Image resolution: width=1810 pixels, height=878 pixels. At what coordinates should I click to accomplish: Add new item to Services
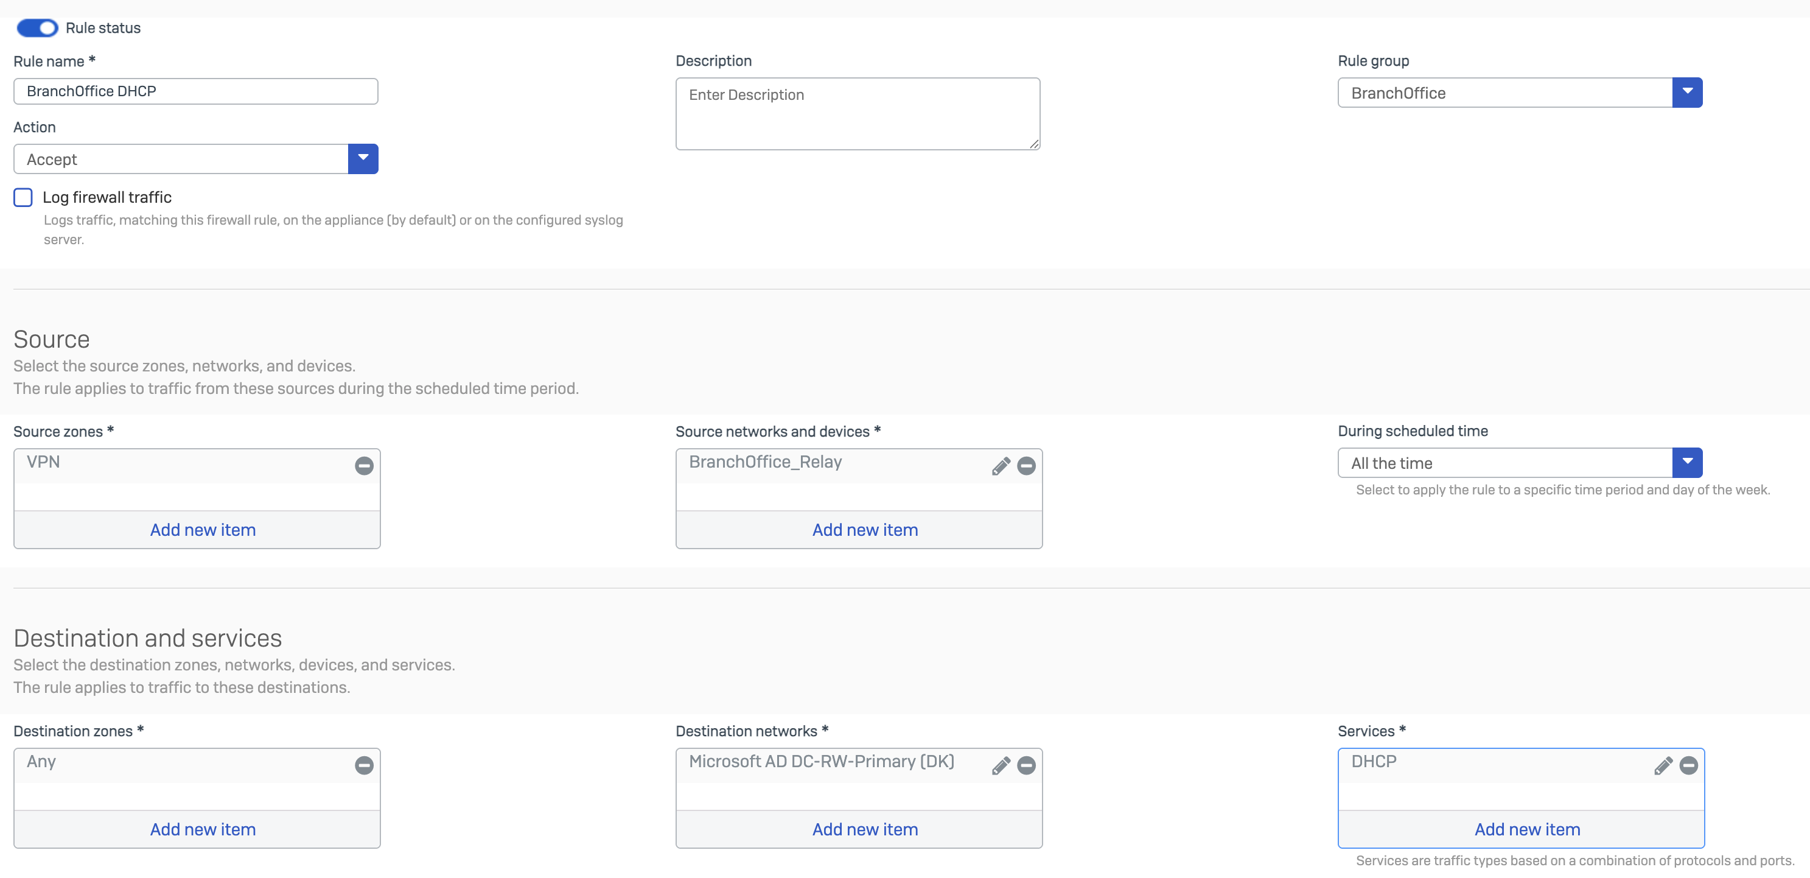tap(1527, 829)
